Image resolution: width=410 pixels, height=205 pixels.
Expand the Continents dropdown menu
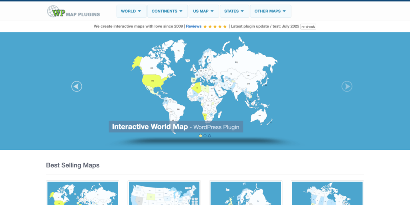[x=167, y=11]
